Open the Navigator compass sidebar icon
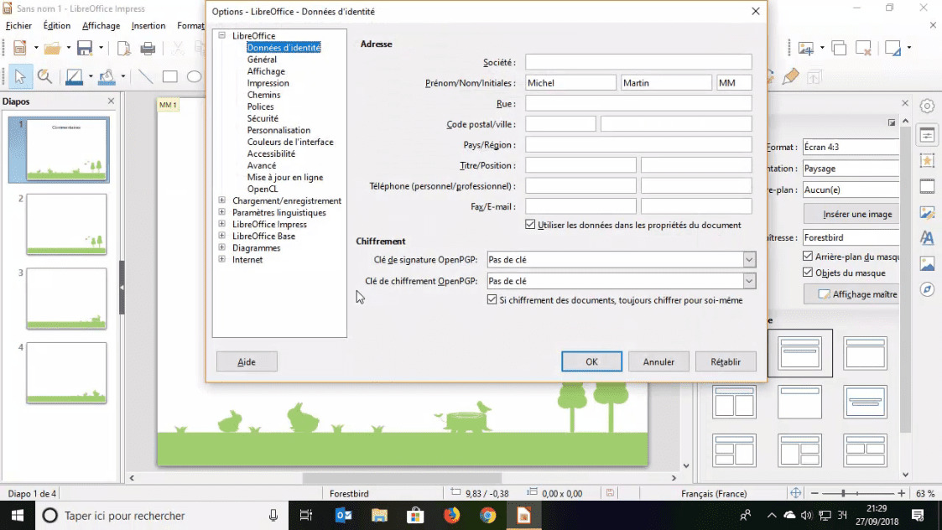The height and width of the screenshot is (530, 942). 928,289
